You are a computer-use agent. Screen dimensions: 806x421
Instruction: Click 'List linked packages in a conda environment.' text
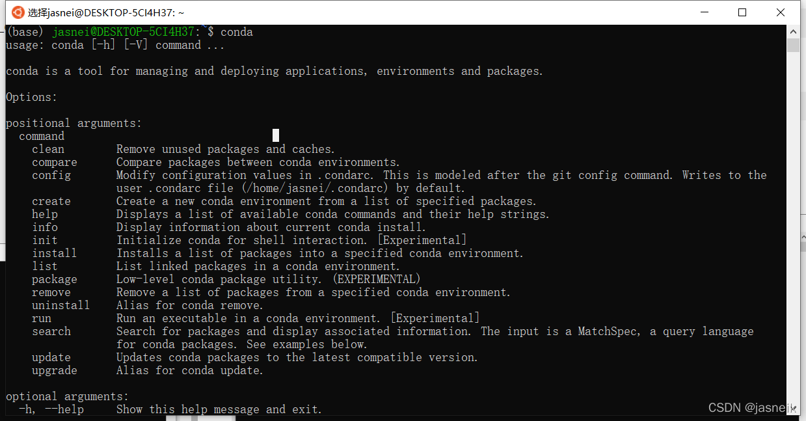coord(258,266)
